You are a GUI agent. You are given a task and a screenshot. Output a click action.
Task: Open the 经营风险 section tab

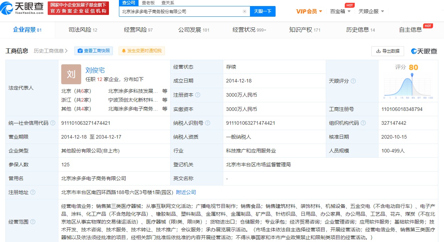click(138, 30)
